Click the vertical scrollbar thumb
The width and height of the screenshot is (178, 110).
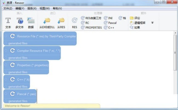pos(175,53)
